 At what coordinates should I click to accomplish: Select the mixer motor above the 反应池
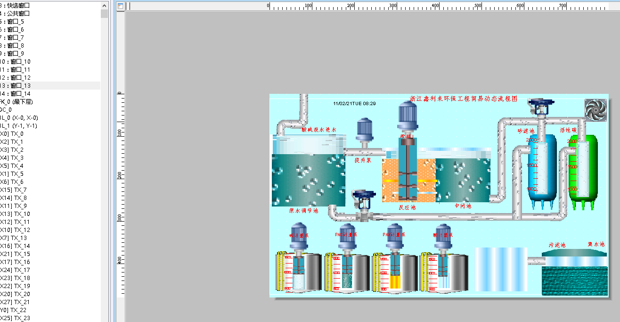point(407,116)
